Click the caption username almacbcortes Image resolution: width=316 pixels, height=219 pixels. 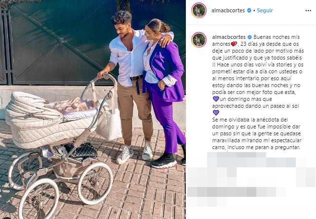229,37
